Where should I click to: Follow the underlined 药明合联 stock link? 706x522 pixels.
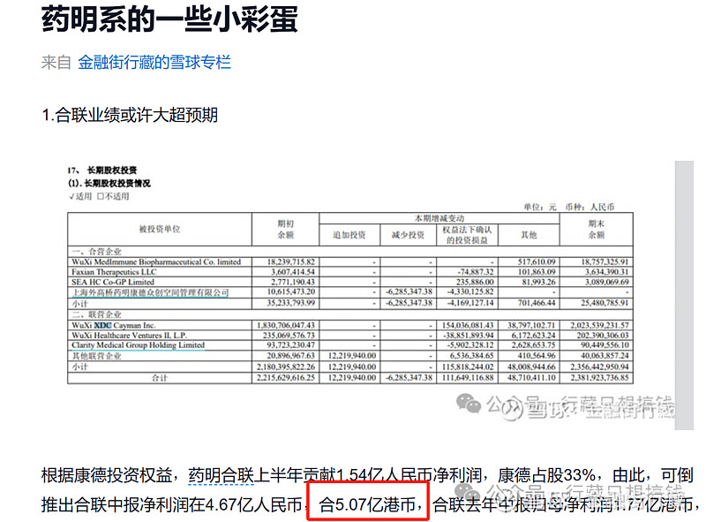click(222, 475)
